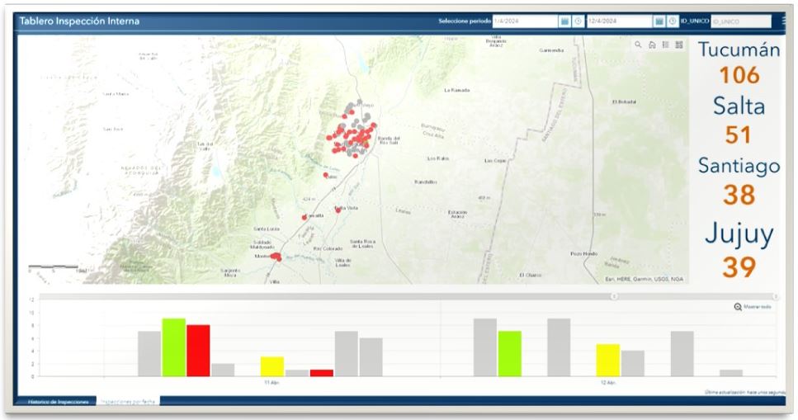Open the map search tool
Image resolution: width=798 pixels, height=420 pixels.
click(x=638, y=45)
